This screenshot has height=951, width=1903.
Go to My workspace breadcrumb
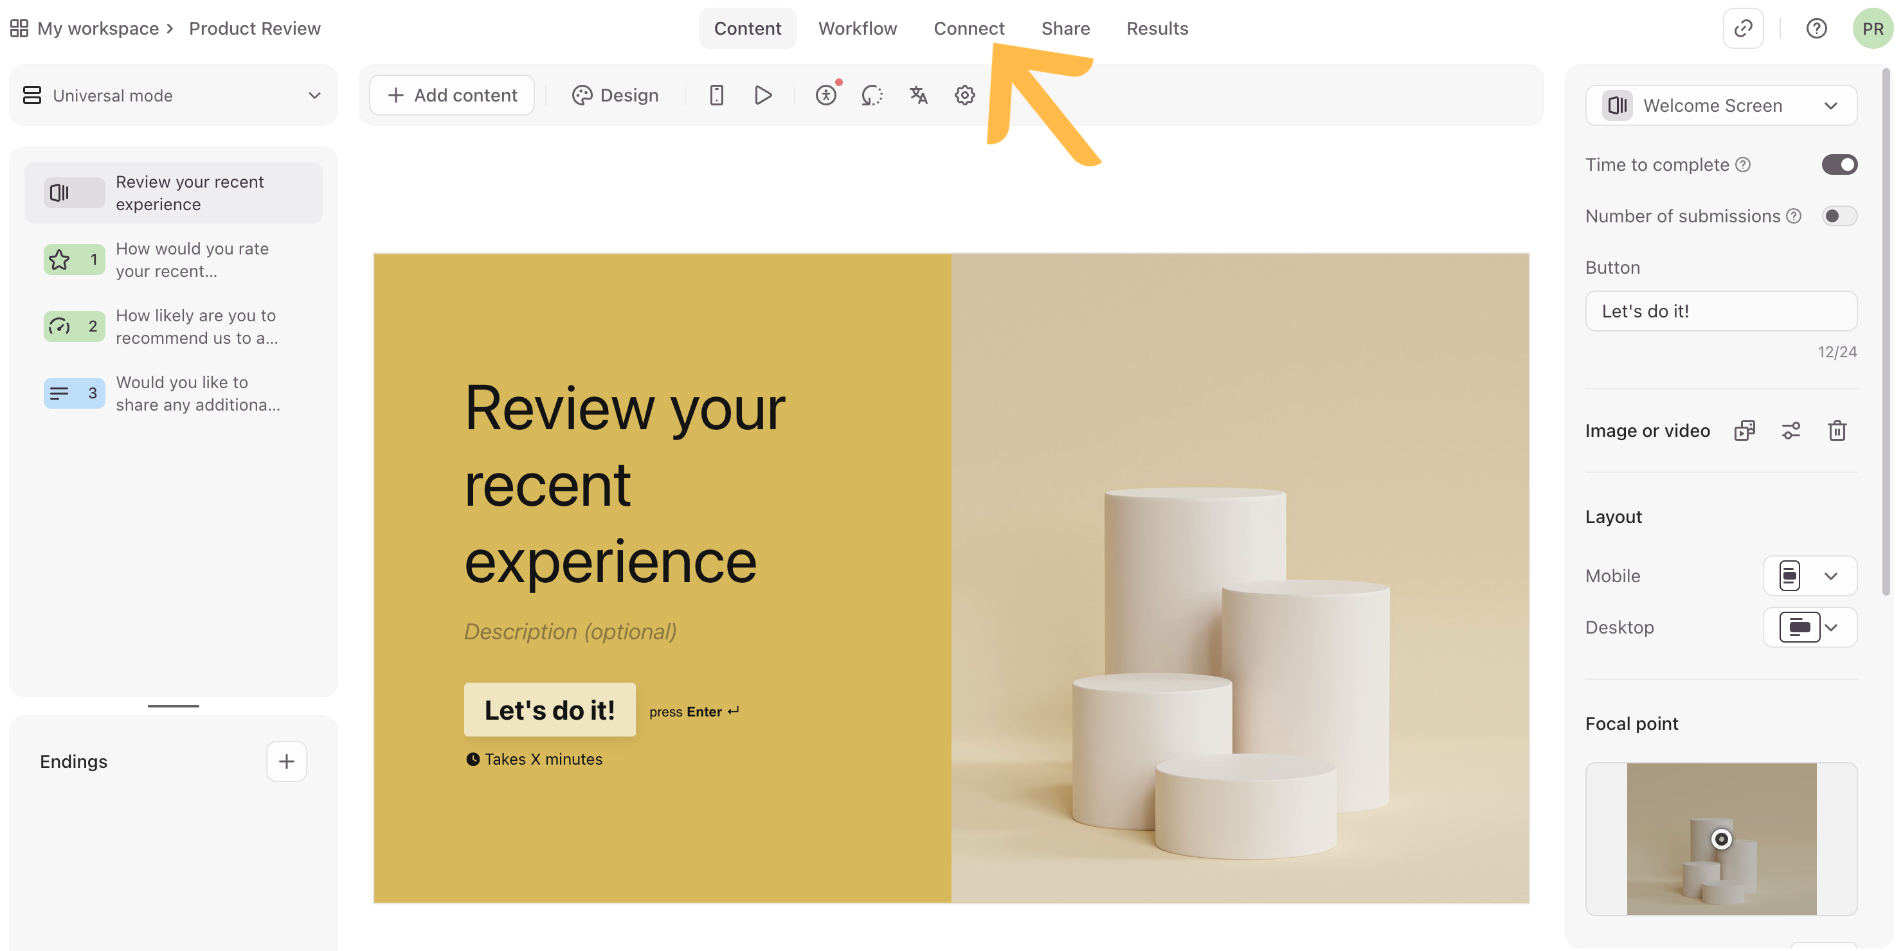(x=98, y=28)
